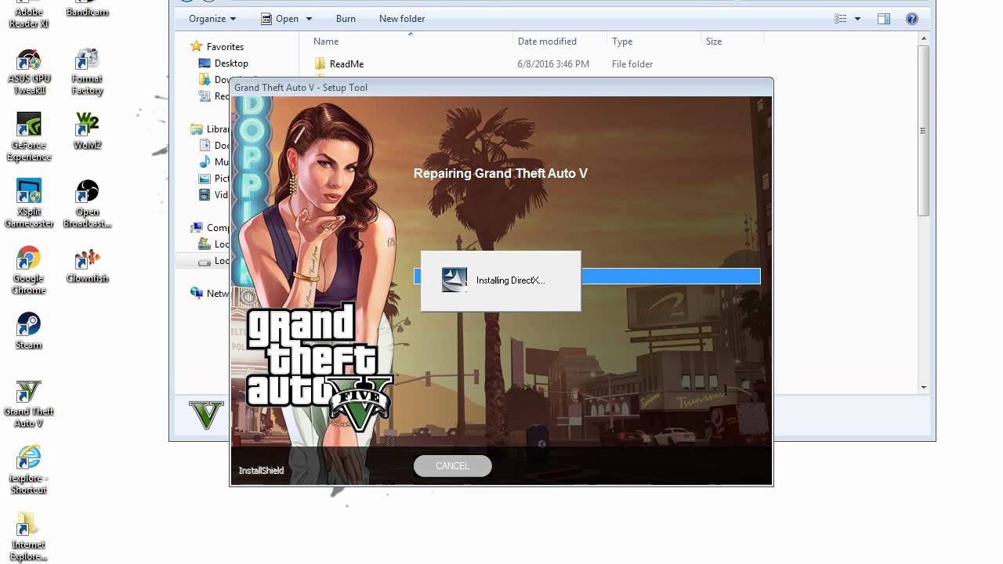Launch the GeForce Experience desktop icon
This screenshot has width=1003, height=564.
29,138
